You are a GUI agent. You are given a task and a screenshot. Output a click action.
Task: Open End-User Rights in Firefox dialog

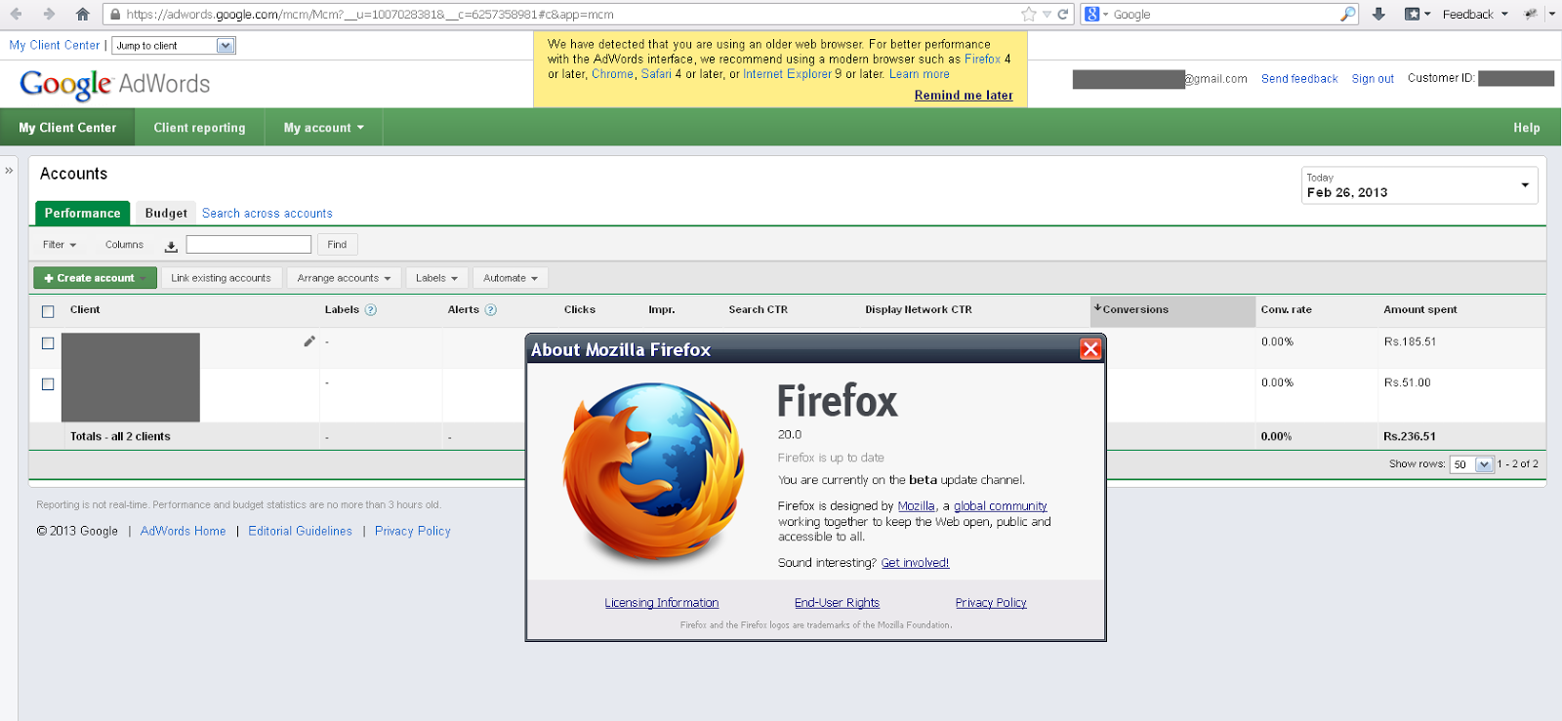pyautogui.click(x=837, y=603)
